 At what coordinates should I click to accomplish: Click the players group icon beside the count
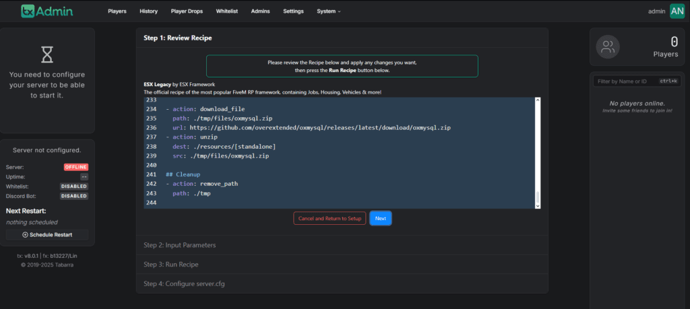[x=608, y=47]
